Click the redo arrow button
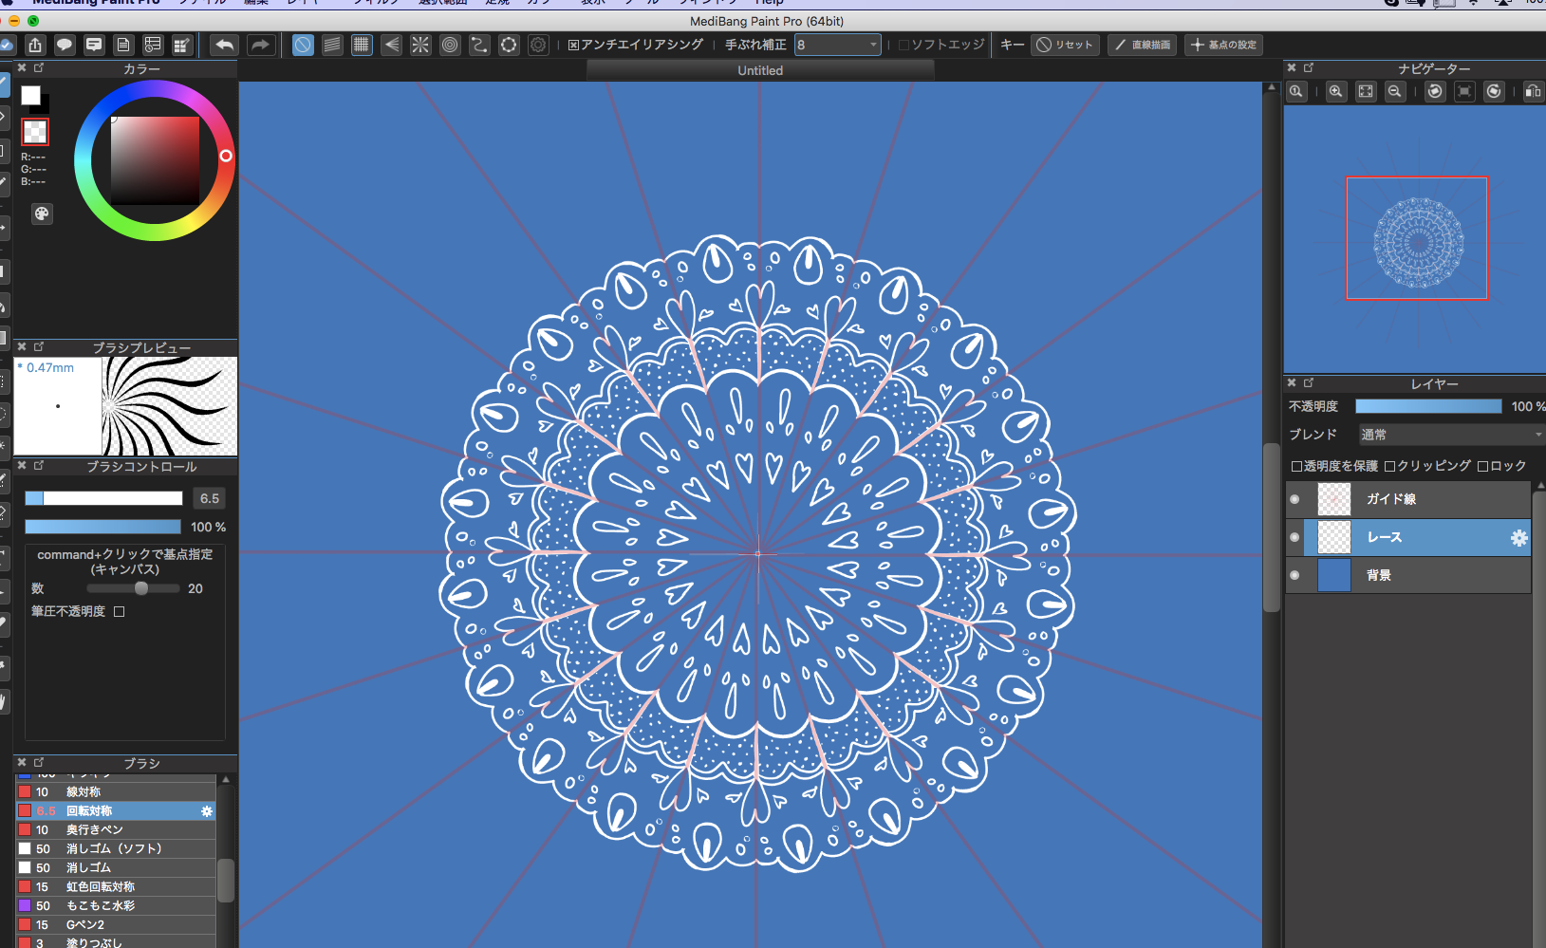Image resolution: width=1546 pixels, height=948 pixels. tap(260, 45)
